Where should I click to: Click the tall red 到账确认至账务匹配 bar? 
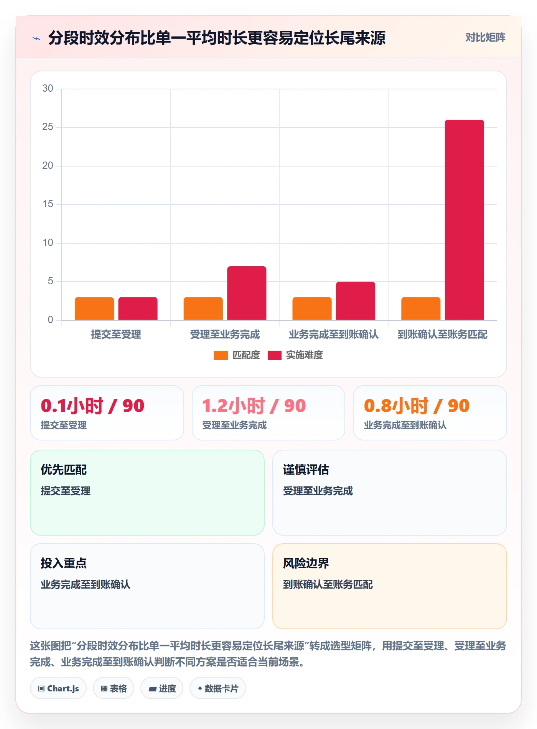tap(464, 220)
